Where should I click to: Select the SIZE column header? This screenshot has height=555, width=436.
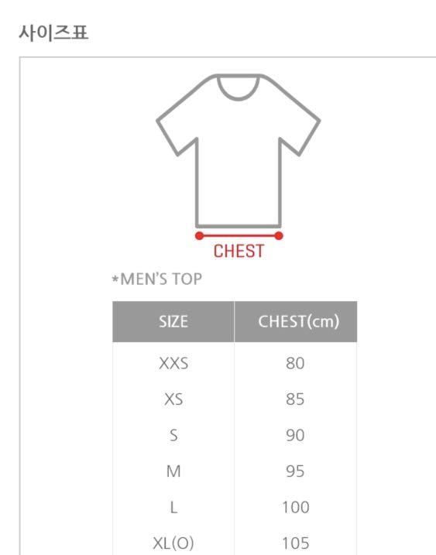(x=173, y=322)
